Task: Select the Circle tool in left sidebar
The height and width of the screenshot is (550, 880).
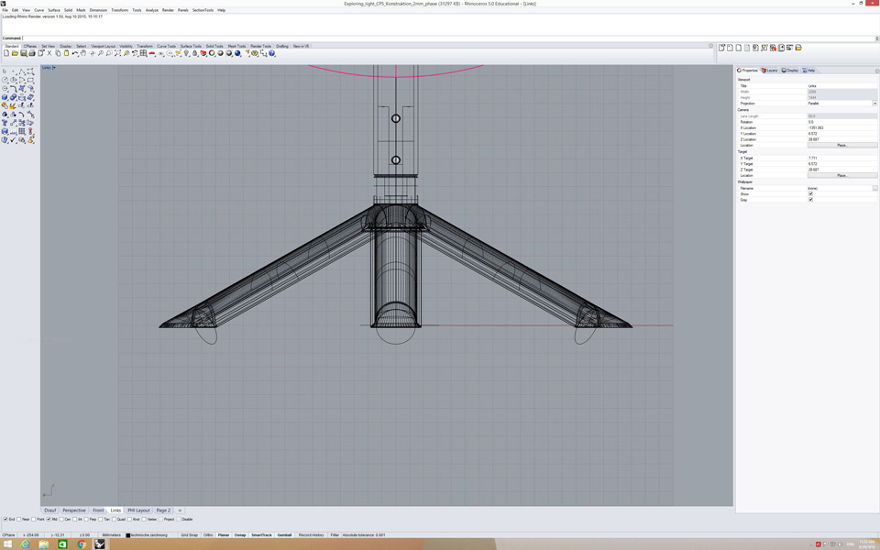Action: pyautogui.click(x=4, y=80)
